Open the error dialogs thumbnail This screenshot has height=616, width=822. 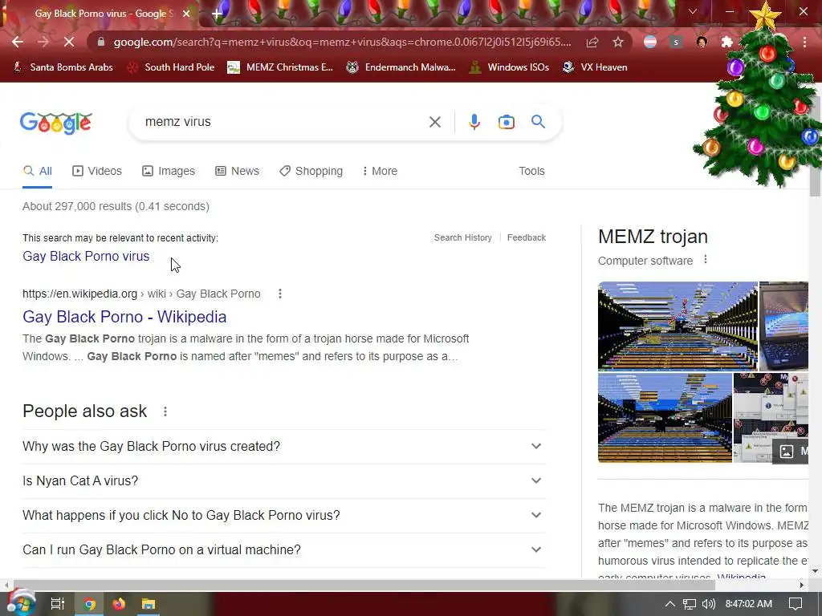click(771, 417)
